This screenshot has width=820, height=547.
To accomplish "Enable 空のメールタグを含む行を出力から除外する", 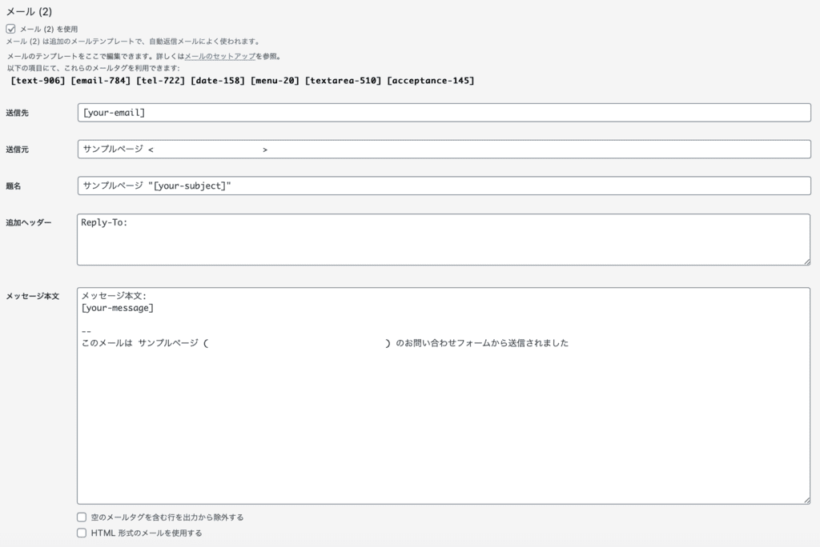I will point(81,517).
